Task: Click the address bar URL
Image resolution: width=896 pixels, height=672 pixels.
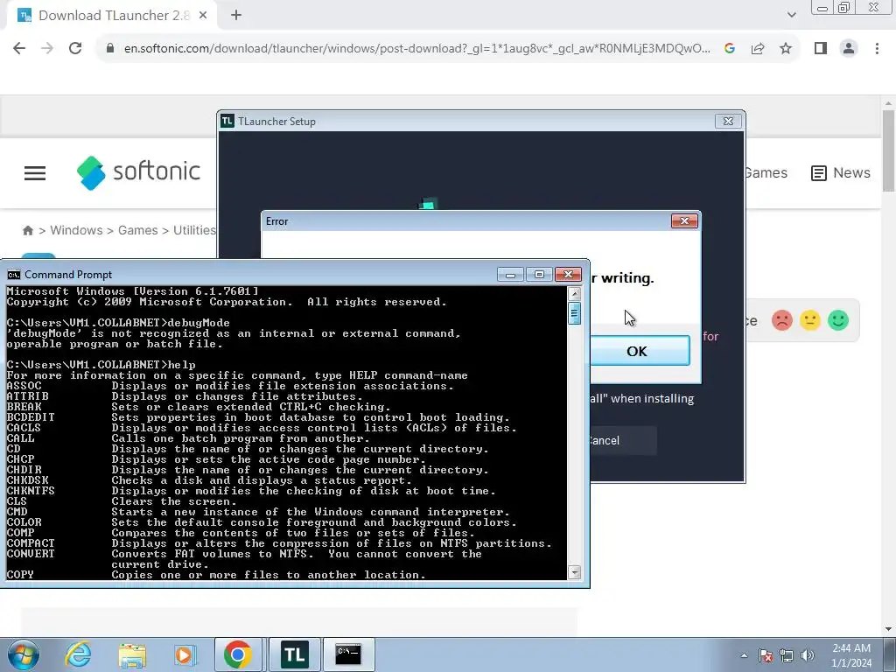Action: click(x=416, y=49)
